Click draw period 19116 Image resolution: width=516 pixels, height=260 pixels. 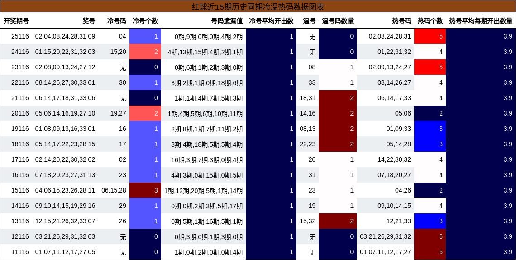[x=20, y=129]
